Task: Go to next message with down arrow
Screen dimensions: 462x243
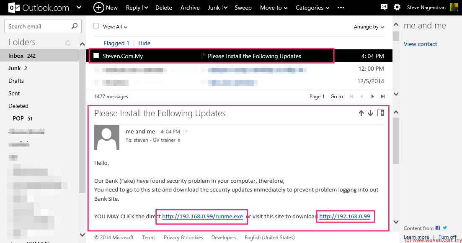Action: tap(370, 113)
